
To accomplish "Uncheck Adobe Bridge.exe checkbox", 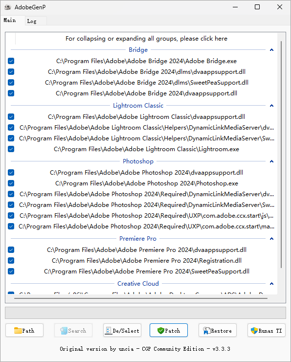I will 11,61.
